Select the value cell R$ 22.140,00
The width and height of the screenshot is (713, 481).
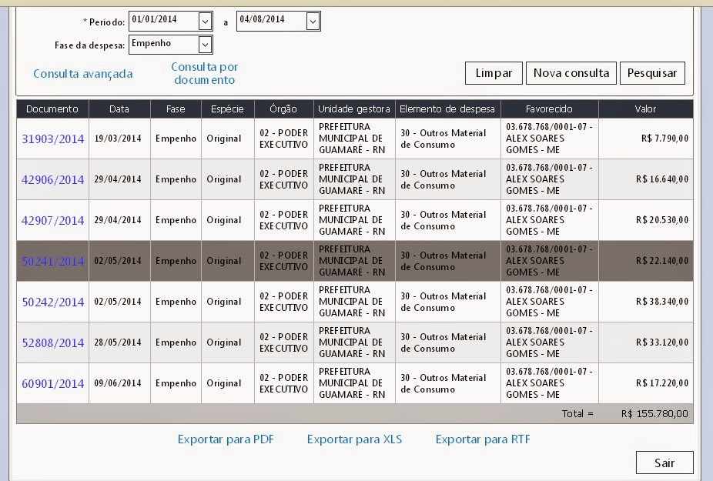pyautogui.click(x=646, y=261)
